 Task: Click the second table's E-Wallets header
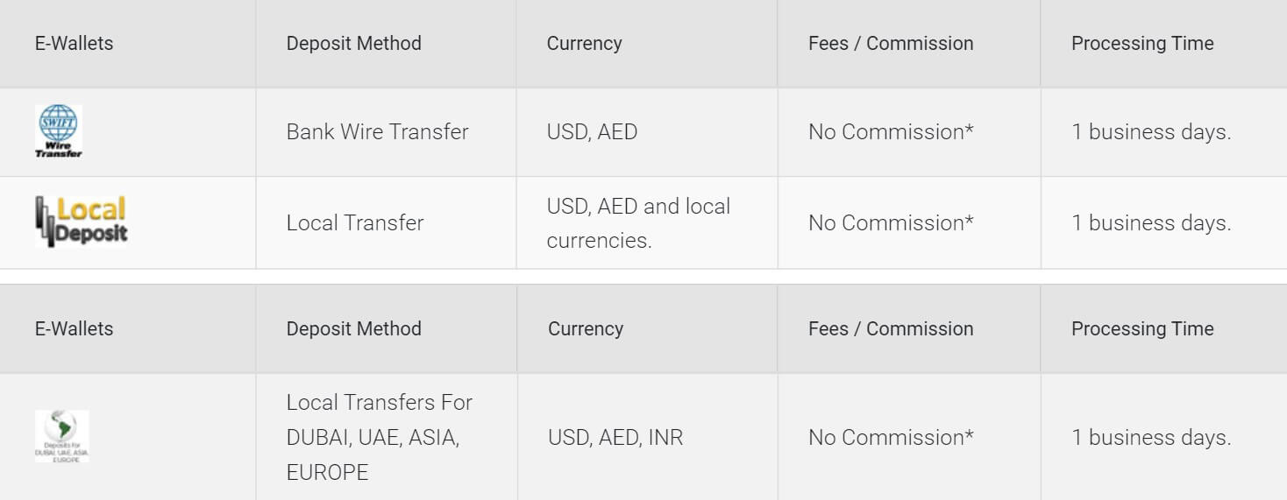click(x=74, y=328)
